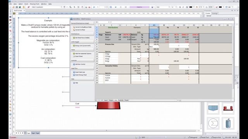Click the Open folder toolbar icon
Image resolution: width=248 pixels, height=139 pixels.
point(14,7)
